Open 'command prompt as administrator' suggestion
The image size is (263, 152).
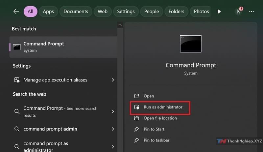(x=63, y=146)
